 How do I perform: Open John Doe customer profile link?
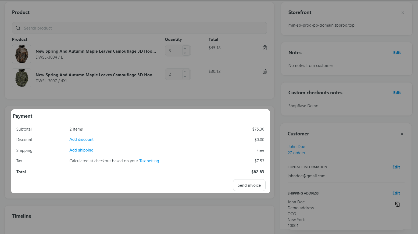(296, 147)
